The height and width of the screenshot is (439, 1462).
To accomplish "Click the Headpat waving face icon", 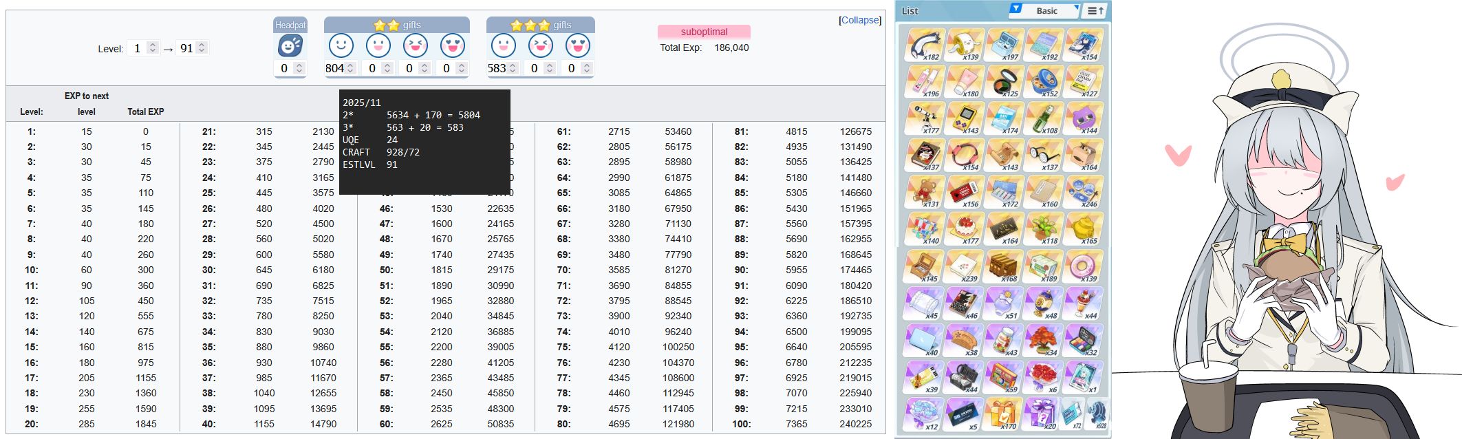I will (x=290, y=46).
